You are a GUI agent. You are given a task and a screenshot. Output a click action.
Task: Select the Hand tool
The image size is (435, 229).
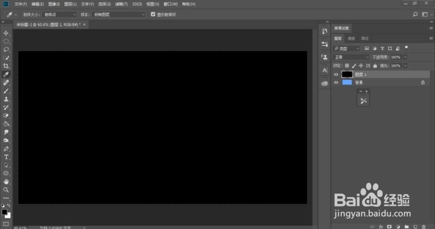click(6, 181)
